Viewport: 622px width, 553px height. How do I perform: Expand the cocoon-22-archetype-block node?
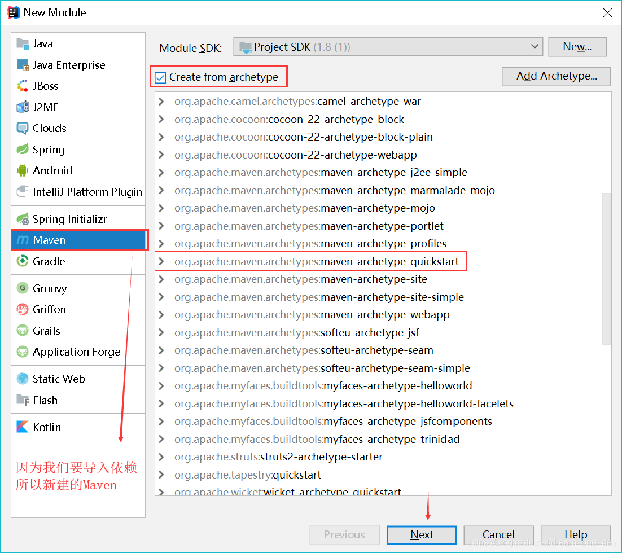pyautogui.click(x=161, y=119)
